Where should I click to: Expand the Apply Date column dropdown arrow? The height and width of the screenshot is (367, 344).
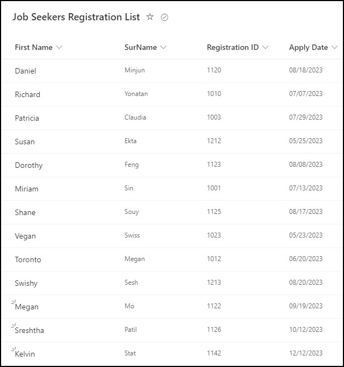(x=335, y=47)
